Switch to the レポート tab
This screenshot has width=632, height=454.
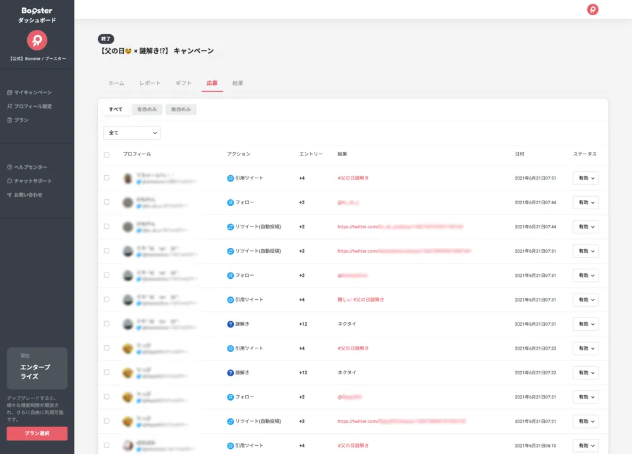pyautogui.click(x=150, y=83)
